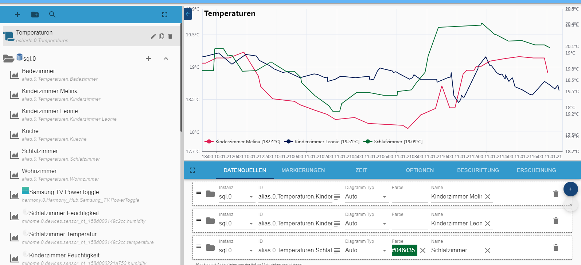Screen dimensions: 581x265
Task: Select Samsung TV:PowerToggle entry
Action: (x=91, y=195)
